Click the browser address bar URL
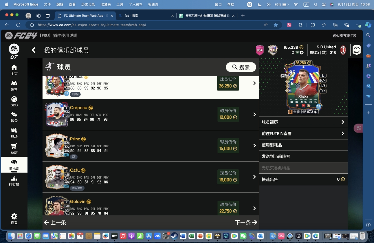This screenshot has height=243, width=374. [x=92, y=25]
